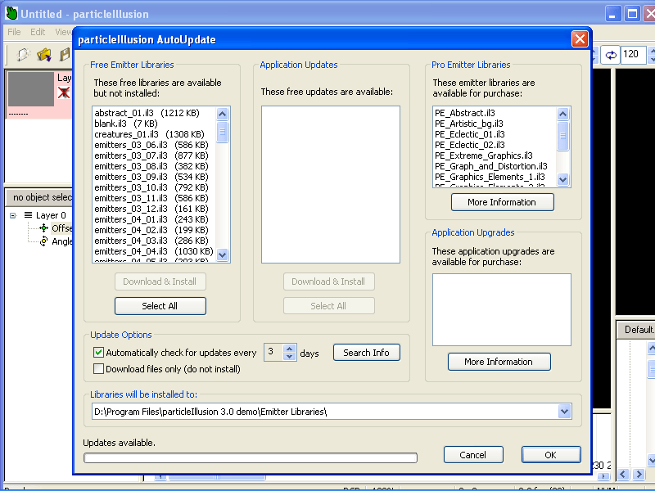Click the particleIllusion leaf icon in title bar
The image size is (655, 491).
tap(11, 13)
